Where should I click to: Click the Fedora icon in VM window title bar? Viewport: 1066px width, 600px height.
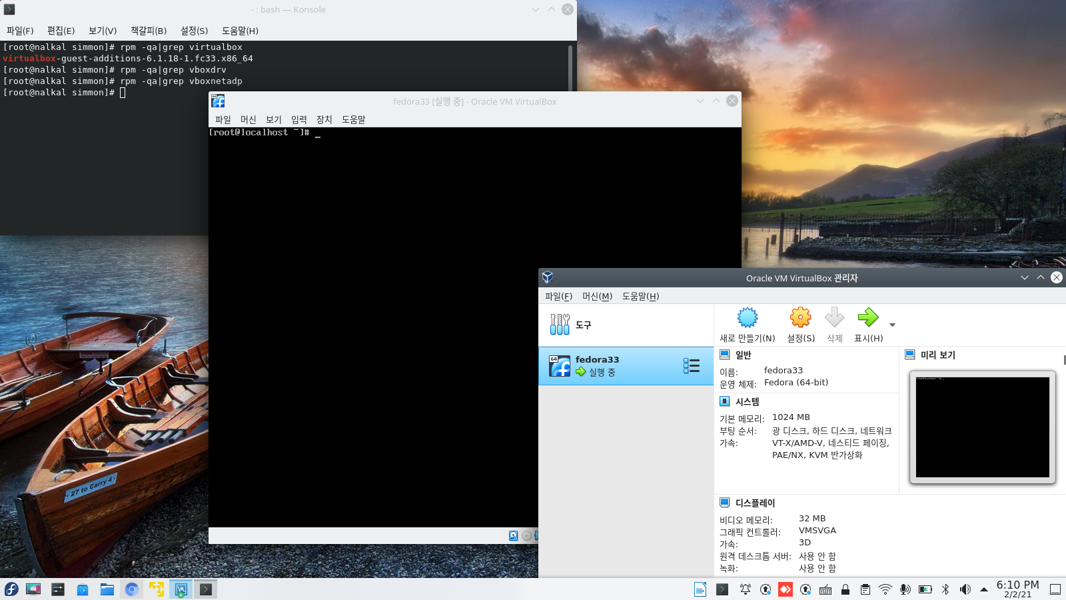coord(218,101)
